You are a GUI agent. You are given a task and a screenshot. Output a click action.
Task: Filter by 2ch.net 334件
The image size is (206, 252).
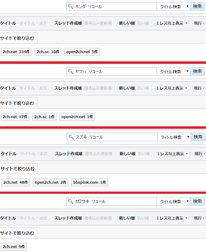pyautogui.click(x=16, y=52)
